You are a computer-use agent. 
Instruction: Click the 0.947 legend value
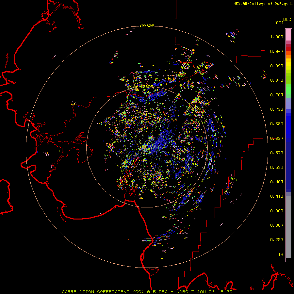click(277, 51)
